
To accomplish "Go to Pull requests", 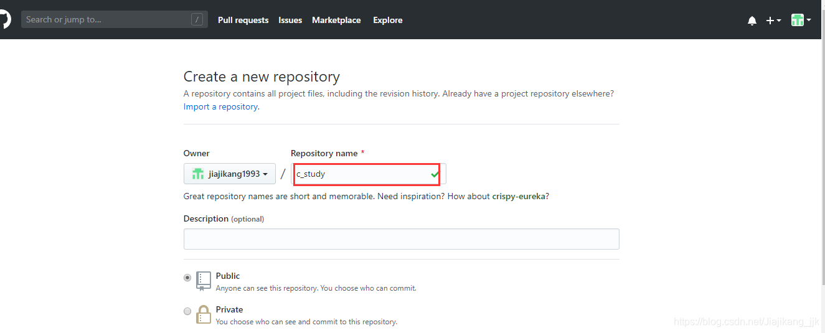I will tap(243, 20).
